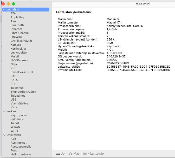Open the Grafiikka/näytöt entry

pos(21,41)
